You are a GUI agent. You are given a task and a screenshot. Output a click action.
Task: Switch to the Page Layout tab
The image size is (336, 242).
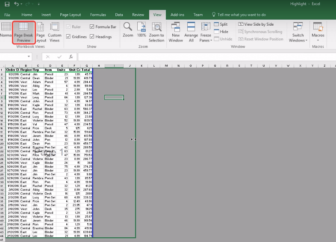tap(71, 15)
